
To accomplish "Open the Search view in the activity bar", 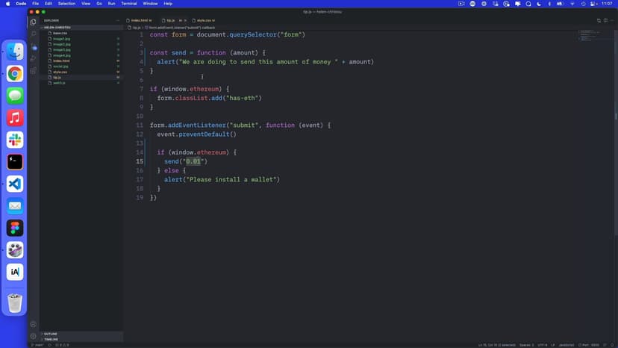I will click(34, 34).
